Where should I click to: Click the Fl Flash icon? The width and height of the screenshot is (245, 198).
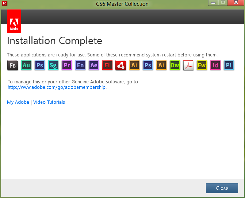(x=107, y=65)
